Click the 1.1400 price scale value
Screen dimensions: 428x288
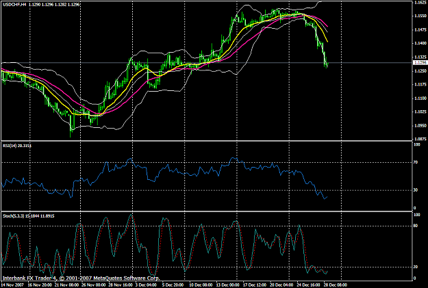420,44
